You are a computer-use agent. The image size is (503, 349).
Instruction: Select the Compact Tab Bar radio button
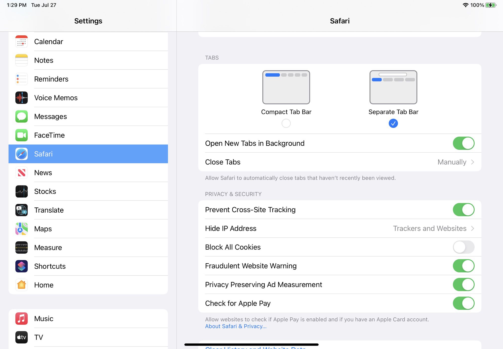click(x=286, y=123)
